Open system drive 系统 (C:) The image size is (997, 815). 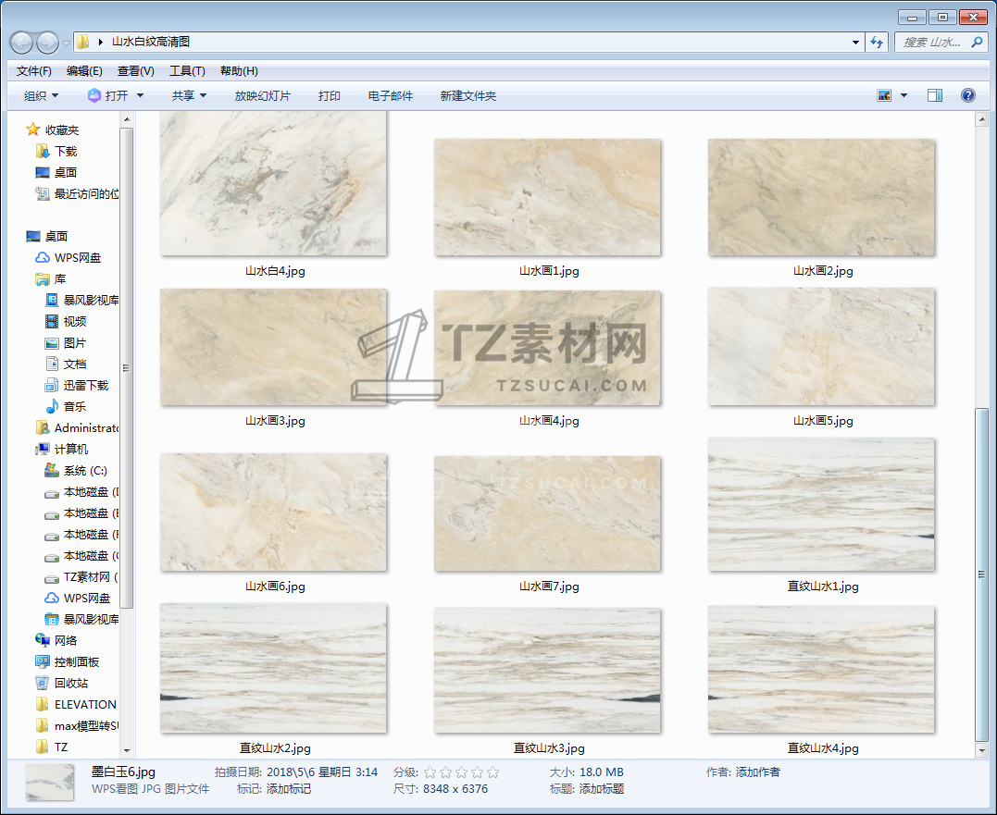pos(76,471)
